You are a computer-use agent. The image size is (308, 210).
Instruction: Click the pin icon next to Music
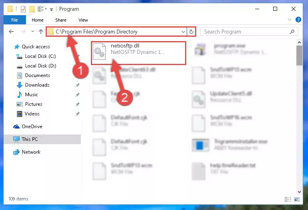tap(78, 95)
